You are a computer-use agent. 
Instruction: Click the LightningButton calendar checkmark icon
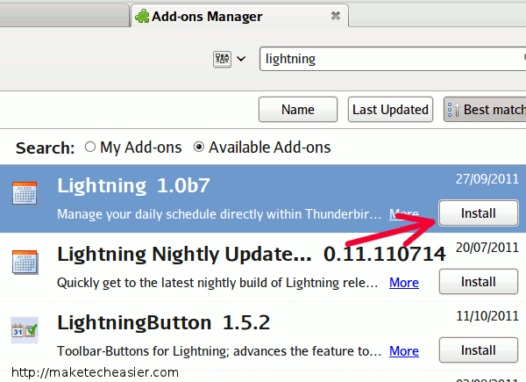click(25, 330)
